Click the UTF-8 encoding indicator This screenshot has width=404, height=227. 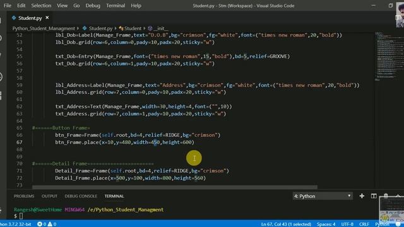tap(347, 224)
